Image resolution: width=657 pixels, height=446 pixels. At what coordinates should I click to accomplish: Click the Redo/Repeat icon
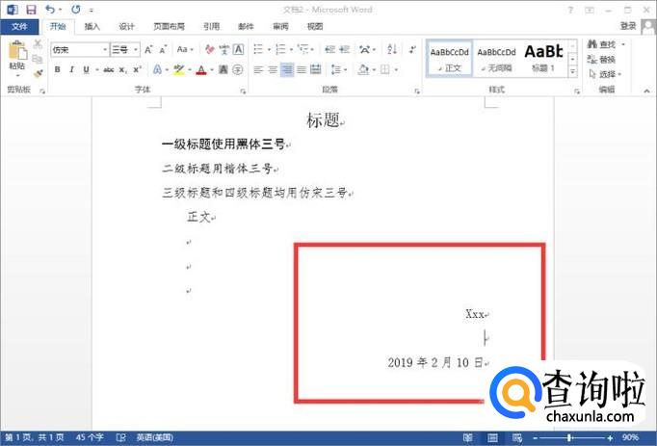point(76,10)
